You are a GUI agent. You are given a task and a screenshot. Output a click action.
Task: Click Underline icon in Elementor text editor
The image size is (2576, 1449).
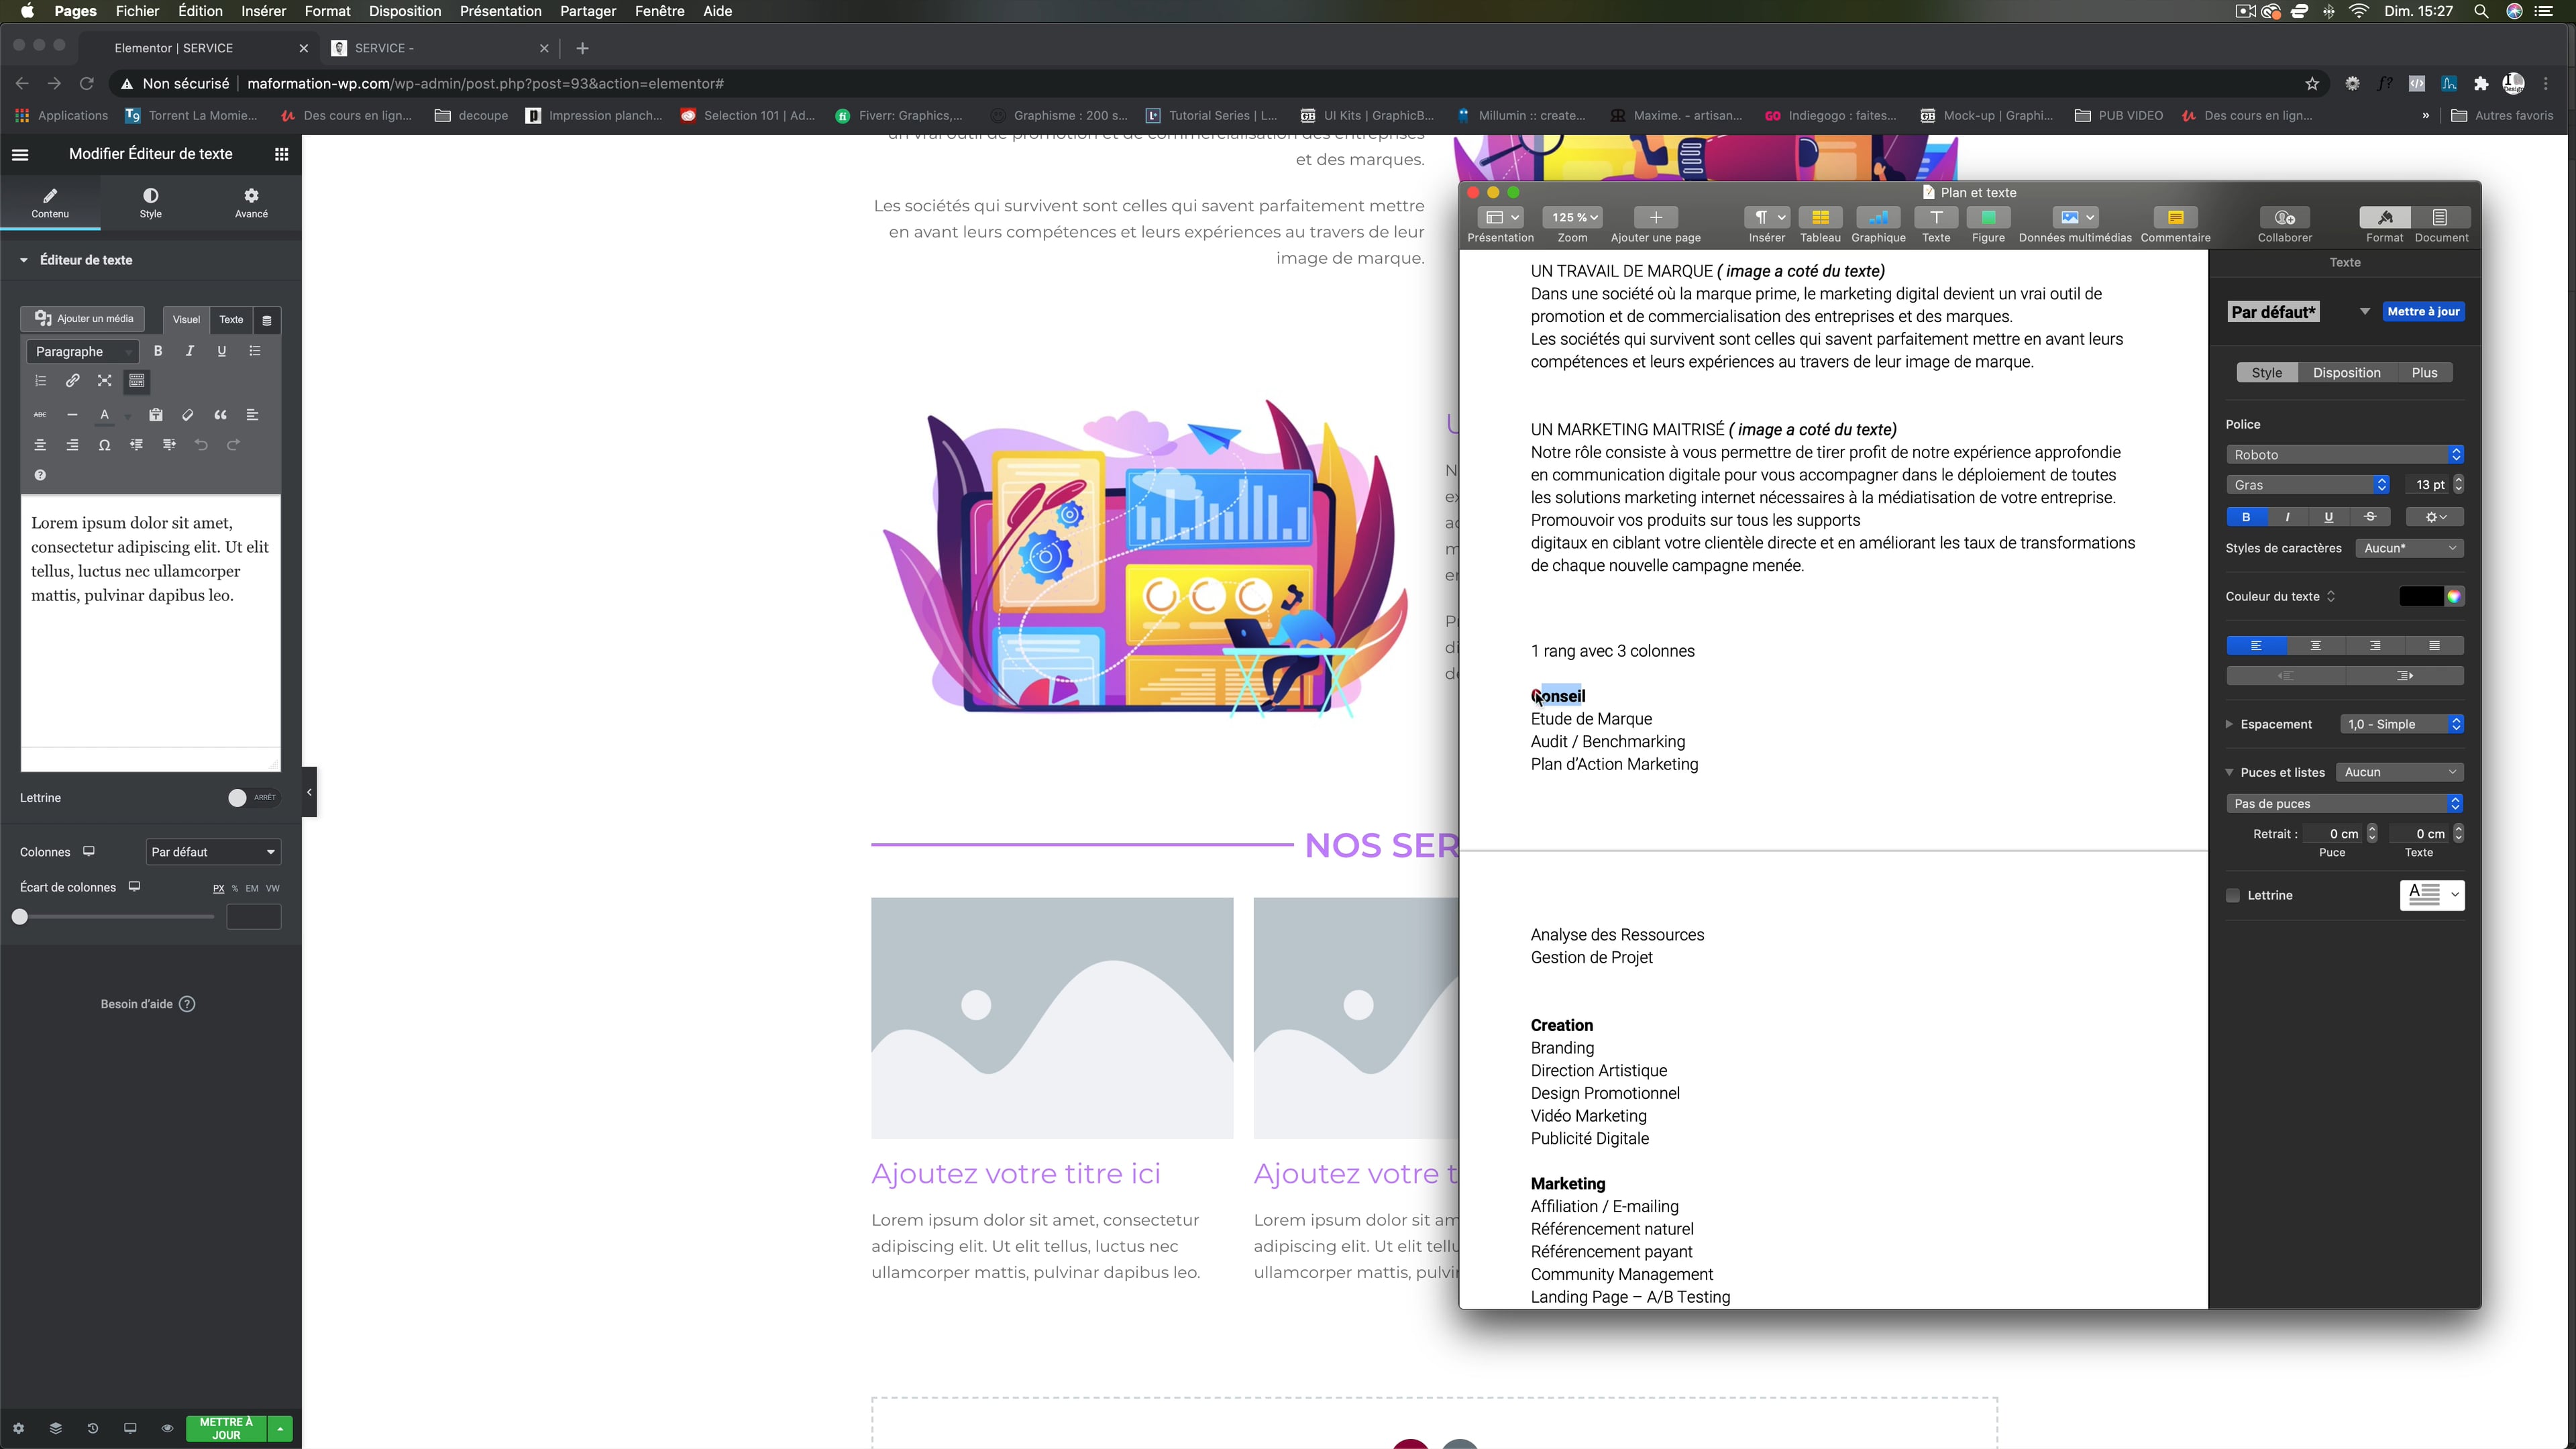[221, 351]
